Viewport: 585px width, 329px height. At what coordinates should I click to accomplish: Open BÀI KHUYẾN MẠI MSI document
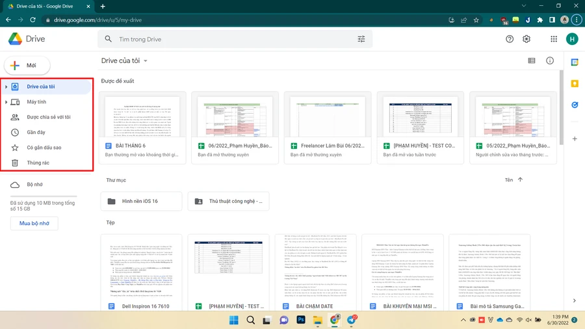(402, 272)
